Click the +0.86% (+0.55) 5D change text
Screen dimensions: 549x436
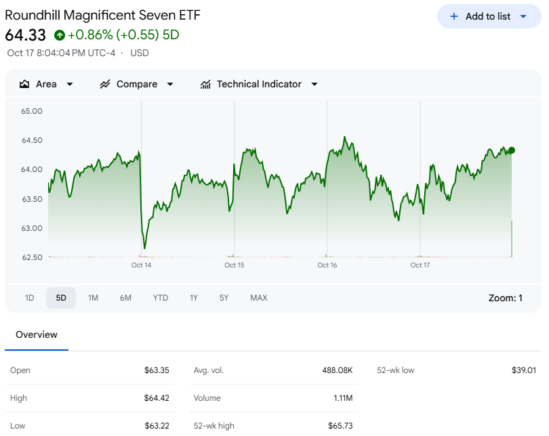123,35
